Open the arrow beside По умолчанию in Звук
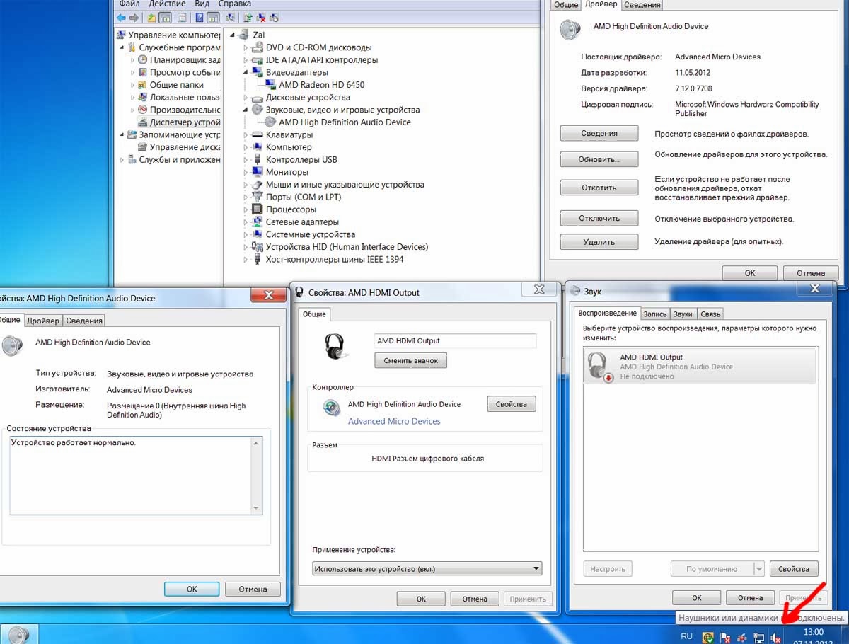Screen dimensions: 849x644 click(x=759, y=569)
